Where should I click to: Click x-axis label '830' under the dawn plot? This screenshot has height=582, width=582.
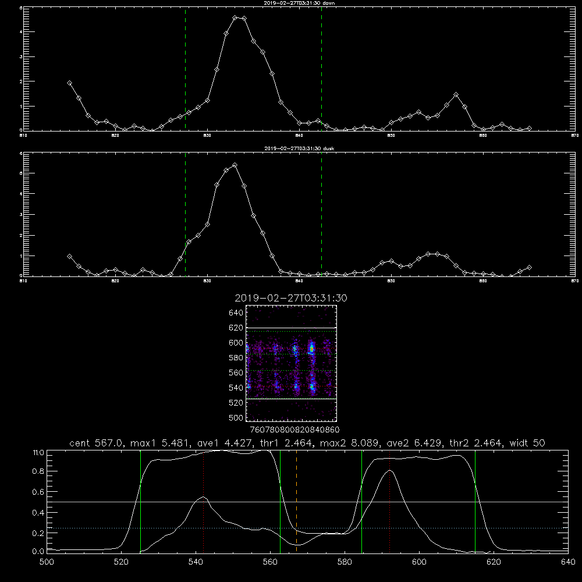click(x=207, y=136)
